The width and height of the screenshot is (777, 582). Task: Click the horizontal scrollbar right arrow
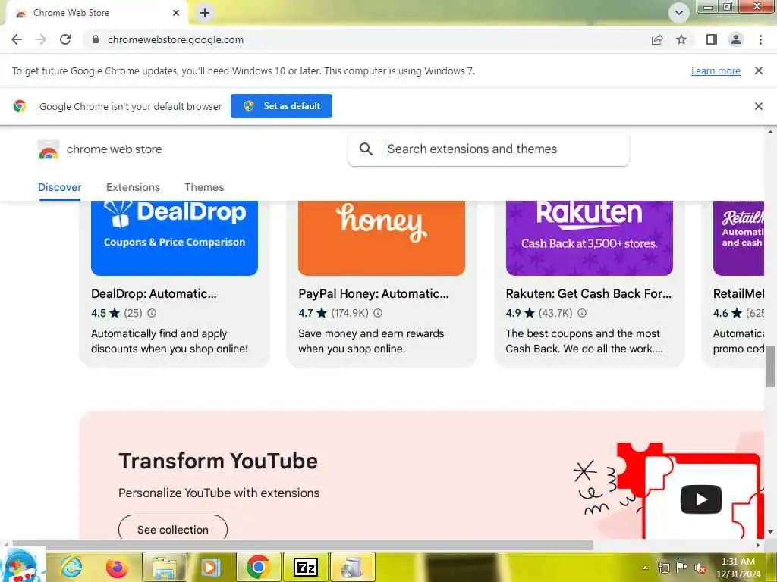(758, 545)
